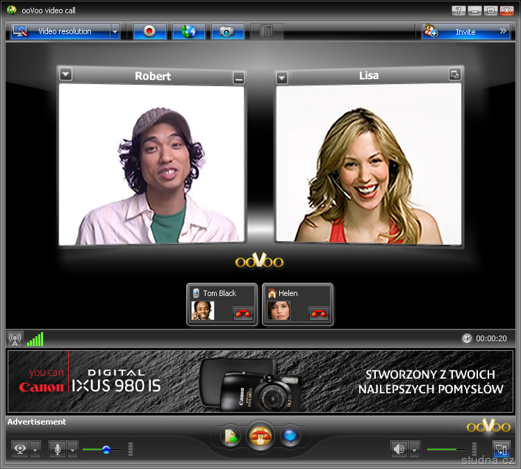Viewport: 521px width, 469px height.
Task: Open the speaker options dropdown arrow
Action: click(x=414, y=450)
